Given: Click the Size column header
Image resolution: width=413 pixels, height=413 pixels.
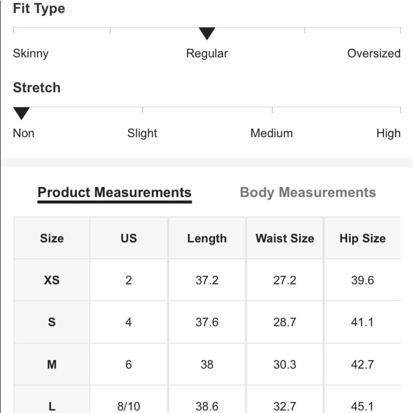Looking at the screenshot, I should (52, 238).
